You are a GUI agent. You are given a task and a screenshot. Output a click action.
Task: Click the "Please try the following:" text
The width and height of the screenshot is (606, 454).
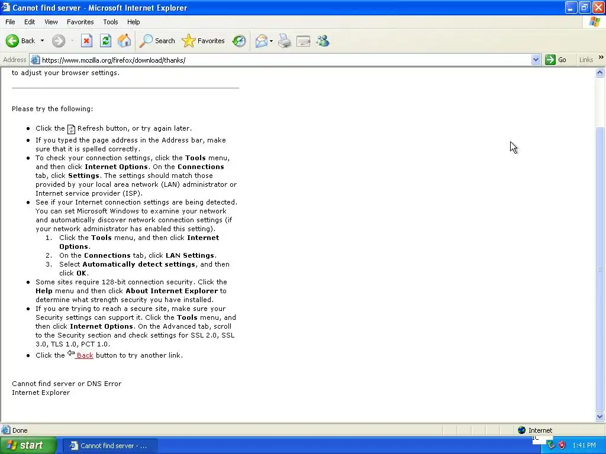(52, 109)
